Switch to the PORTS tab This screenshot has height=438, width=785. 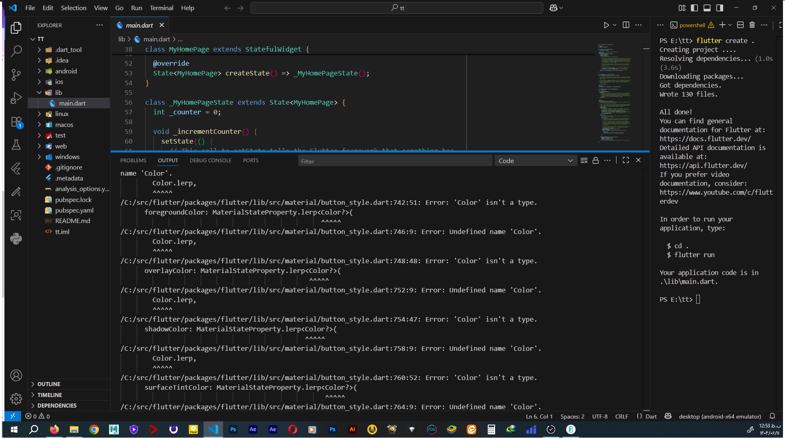click(251, 161)
